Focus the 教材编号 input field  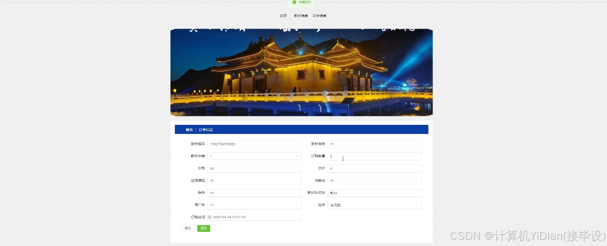[254, 144]
